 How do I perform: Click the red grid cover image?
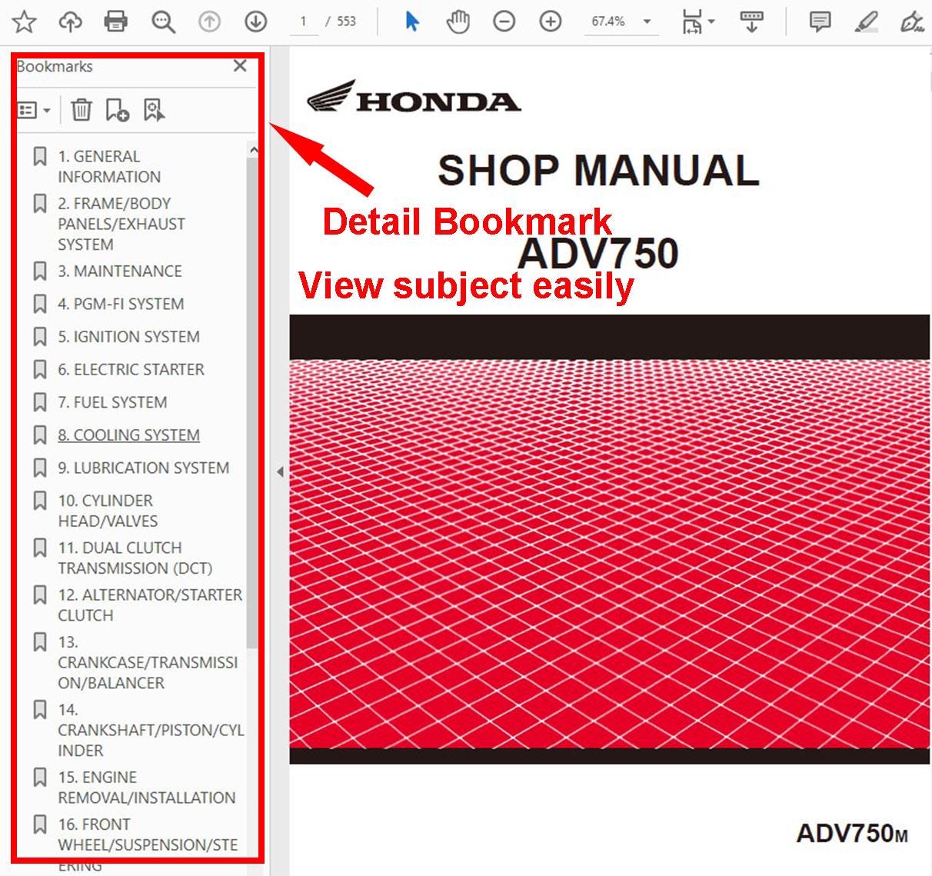click(x=609, y=539)
